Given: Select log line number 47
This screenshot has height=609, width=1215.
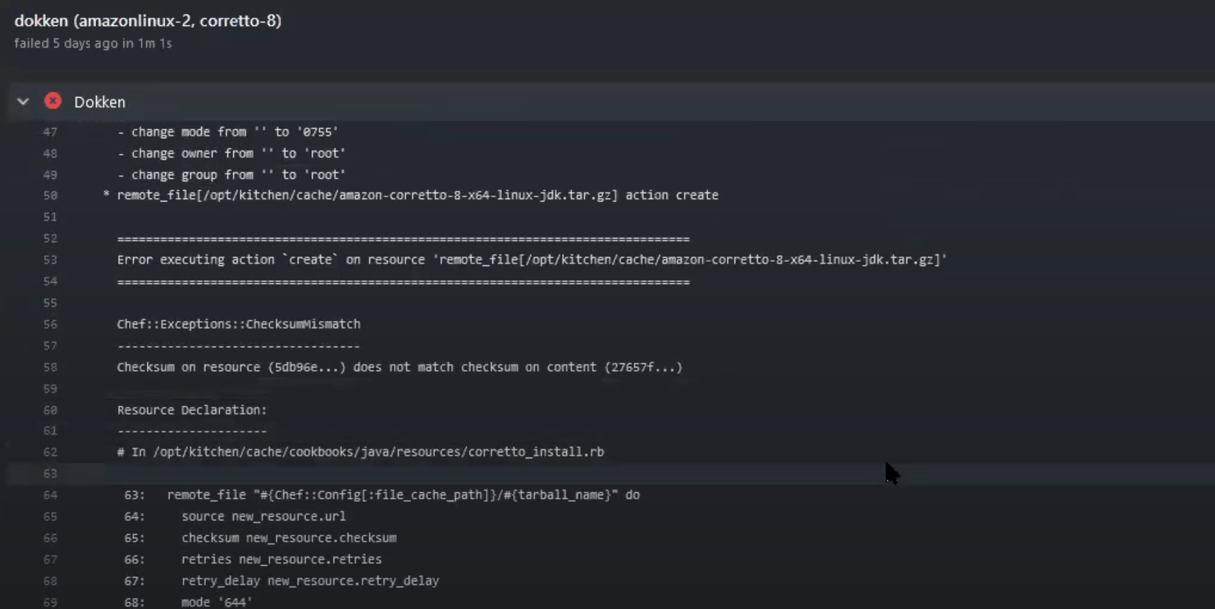Looking at the screenshot, I should (50, 132).
